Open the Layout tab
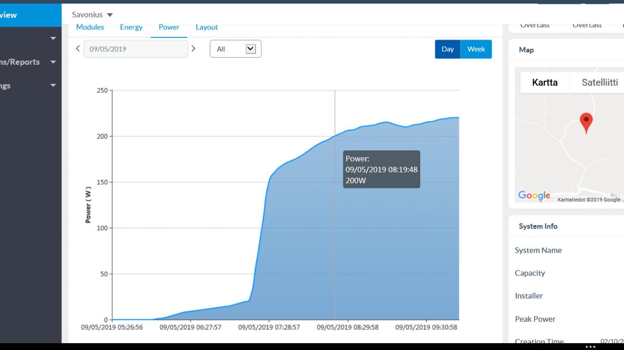The width and height of the screenshot is (624, 350). click(207, 27)
